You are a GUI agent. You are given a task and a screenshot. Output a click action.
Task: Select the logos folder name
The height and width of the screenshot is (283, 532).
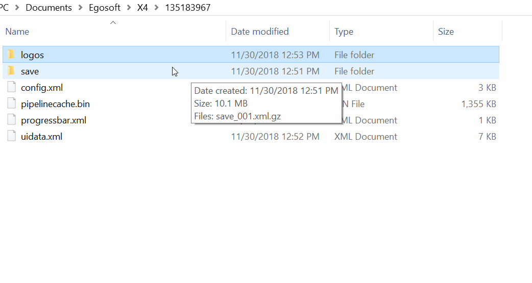coord(32,55)
